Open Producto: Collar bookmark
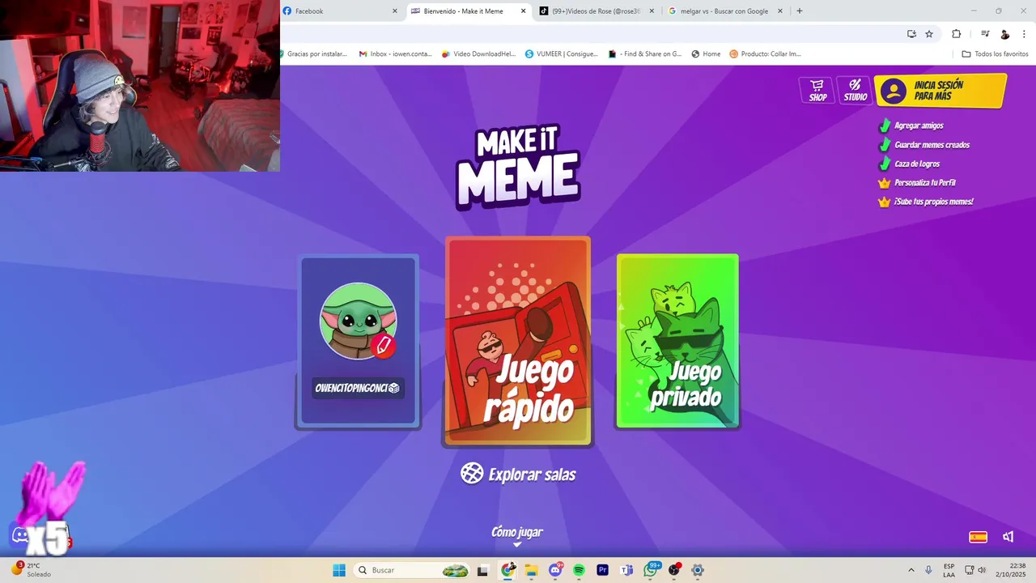 [766, 54]
